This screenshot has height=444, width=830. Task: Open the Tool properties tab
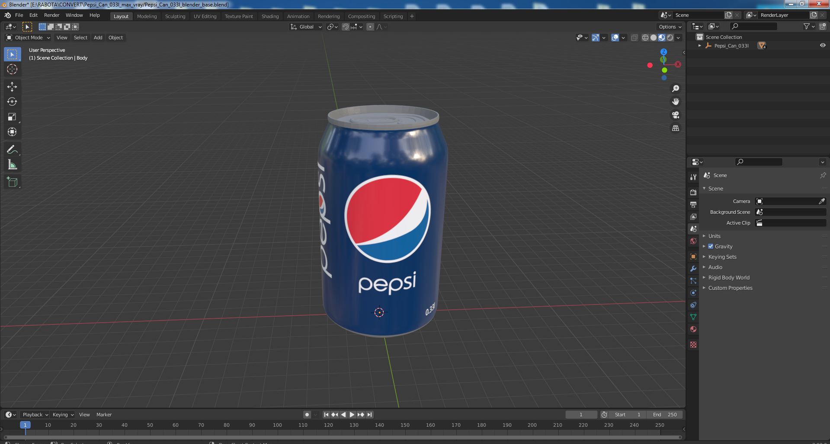tap(693, 177)
